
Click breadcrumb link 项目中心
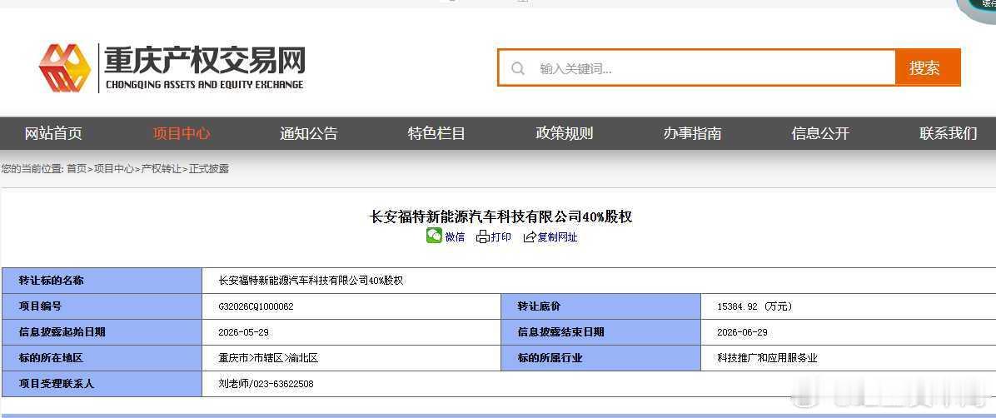(114, 169)
